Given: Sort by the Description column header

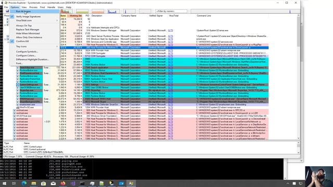Looking at the screenshot, I should [x=106, y=16].
